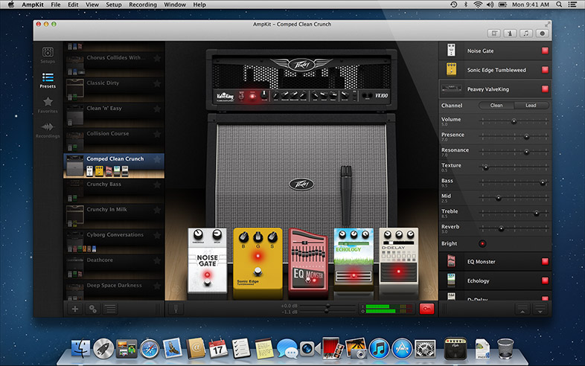Move selected gear up with arrow button
585x366 pixels.
tap(522, 309)
